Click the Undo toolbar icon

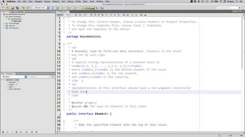tap(23, 8)
